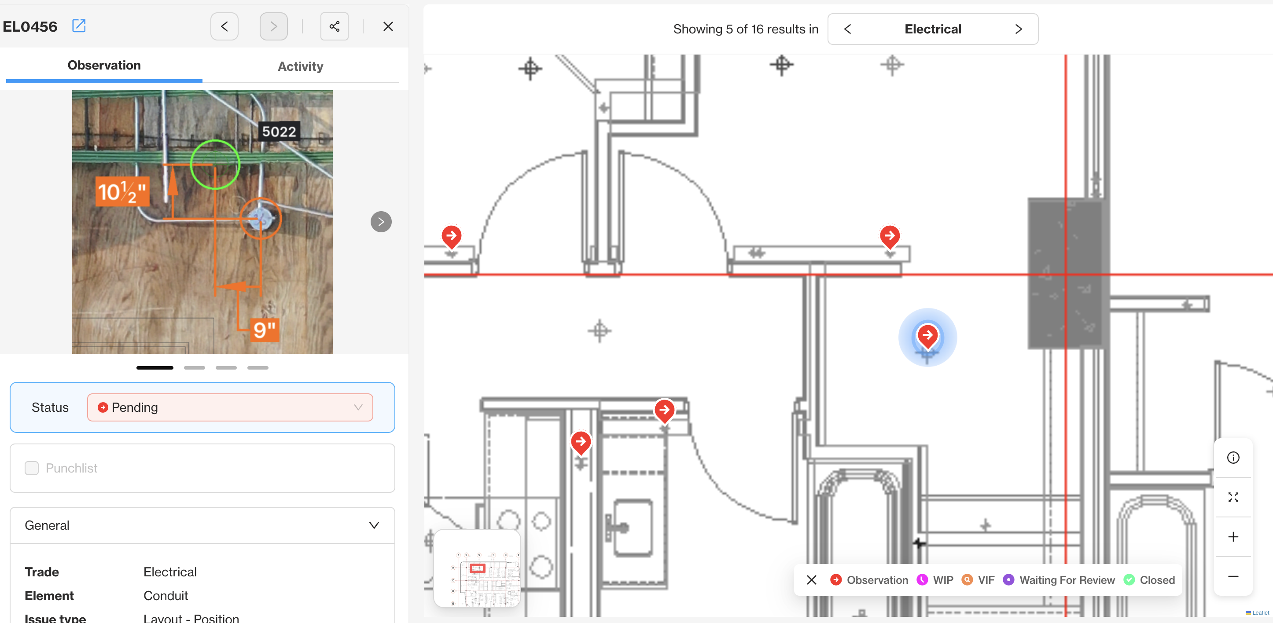Enable the Punchlist checkbox

coord(32,468)
